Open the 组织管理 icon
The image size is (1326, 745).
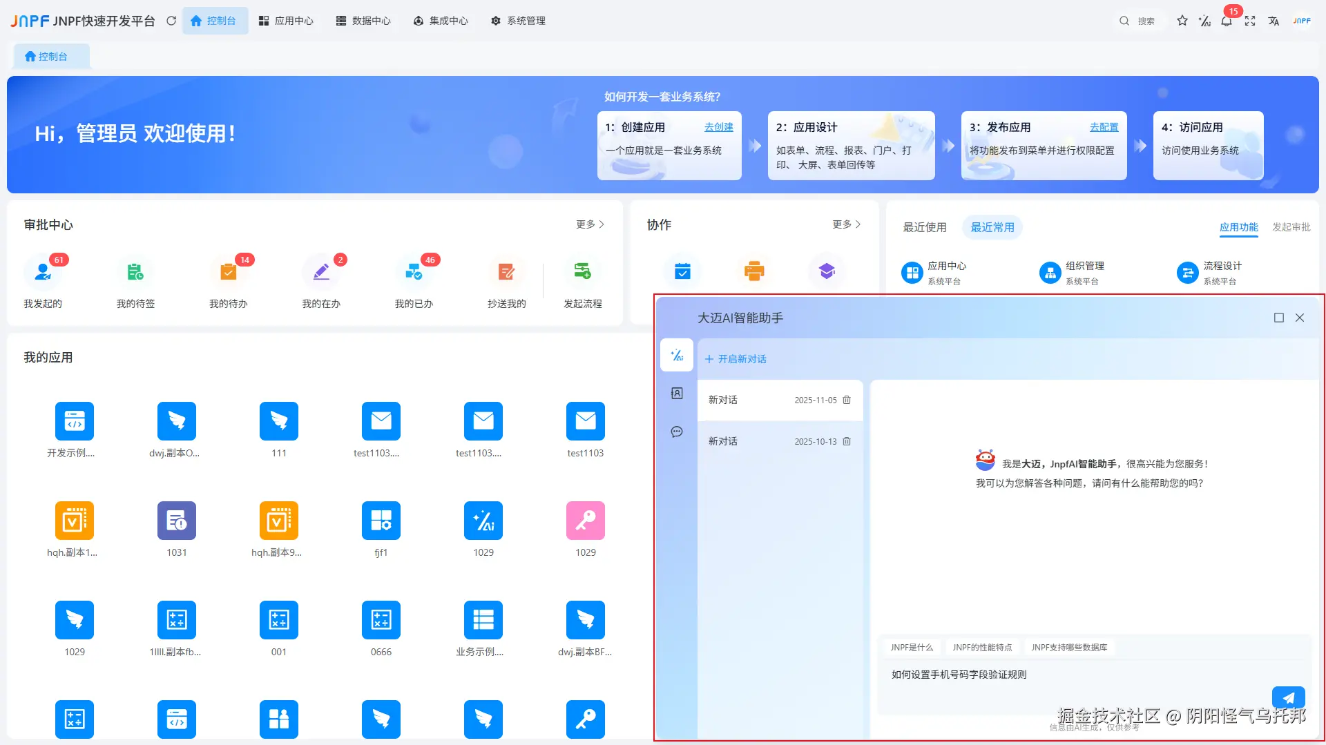pyautogui.click(x=1050, y=272)
